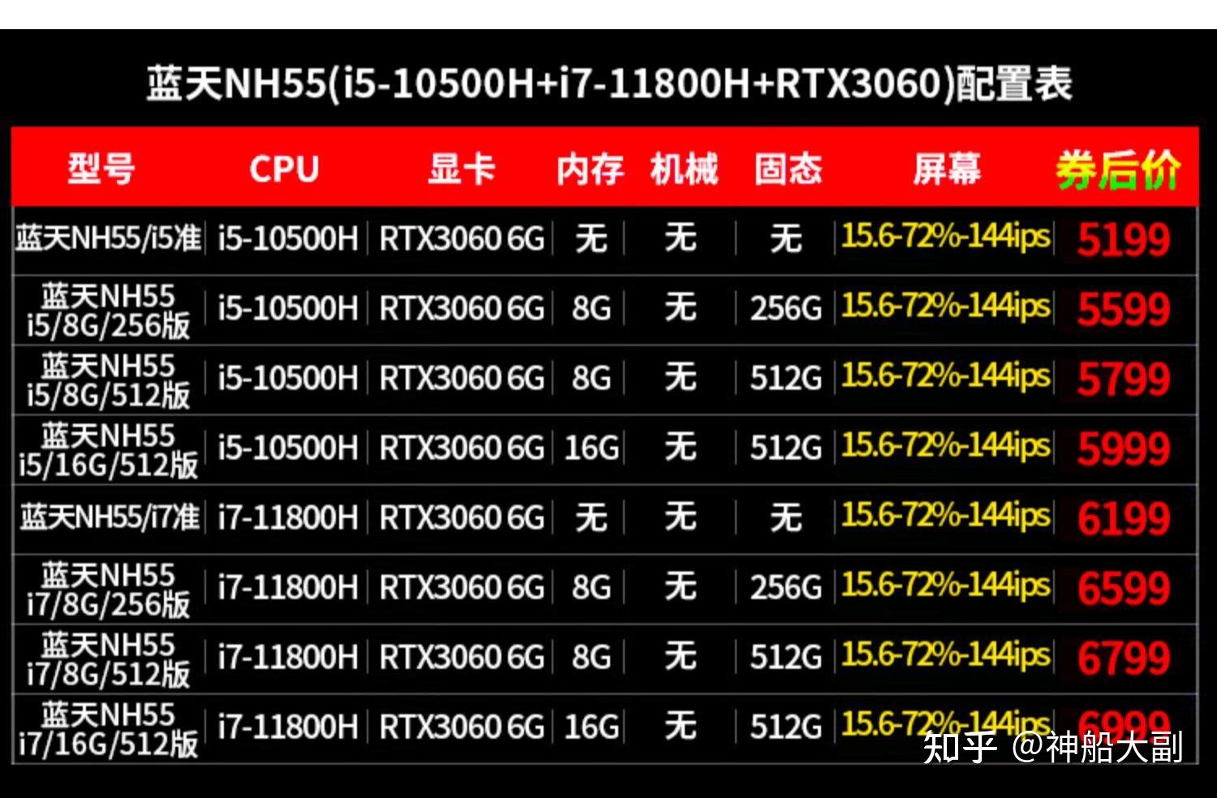The height and width of the screenshot is (798, 1217).
Task: Click the CPU column header
Action: click(284, 169)
